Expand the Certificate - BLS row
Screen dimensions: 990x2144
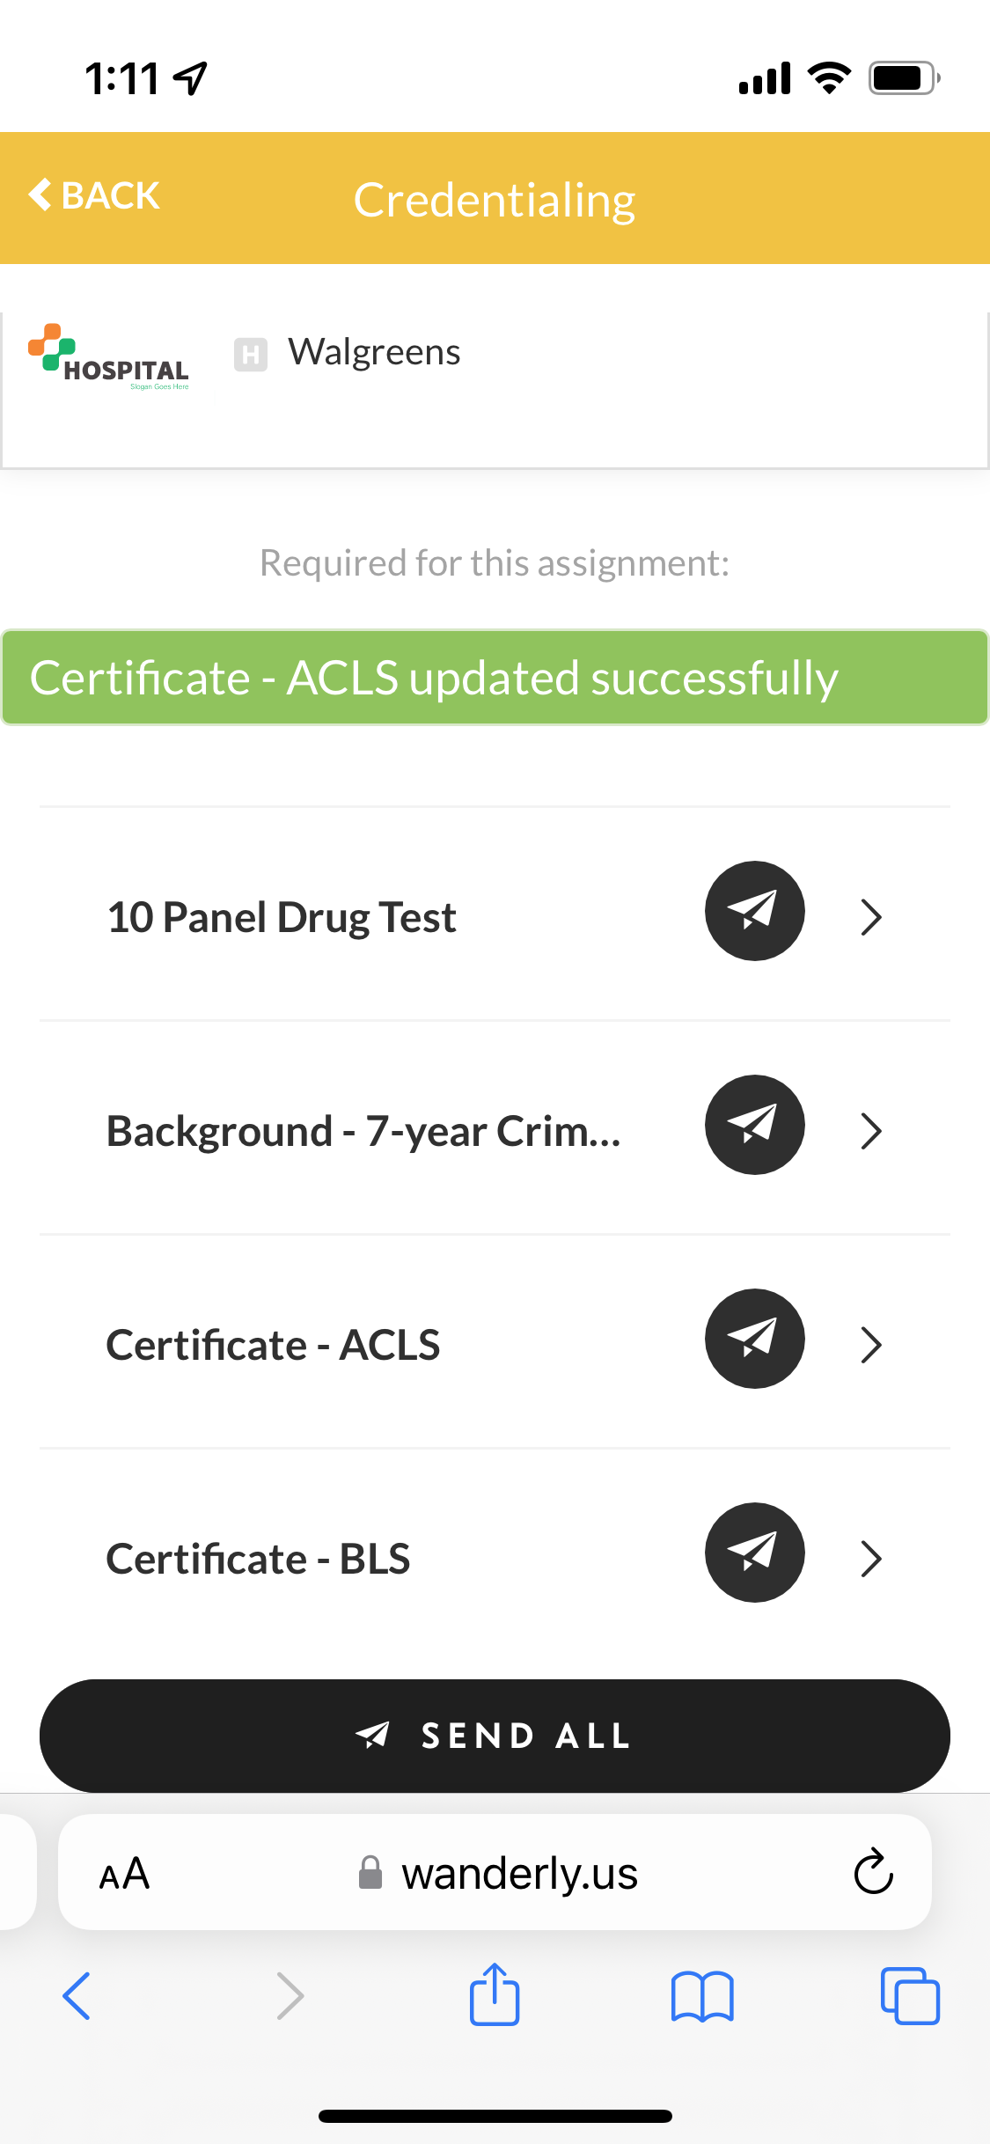tap(871, 1559)
